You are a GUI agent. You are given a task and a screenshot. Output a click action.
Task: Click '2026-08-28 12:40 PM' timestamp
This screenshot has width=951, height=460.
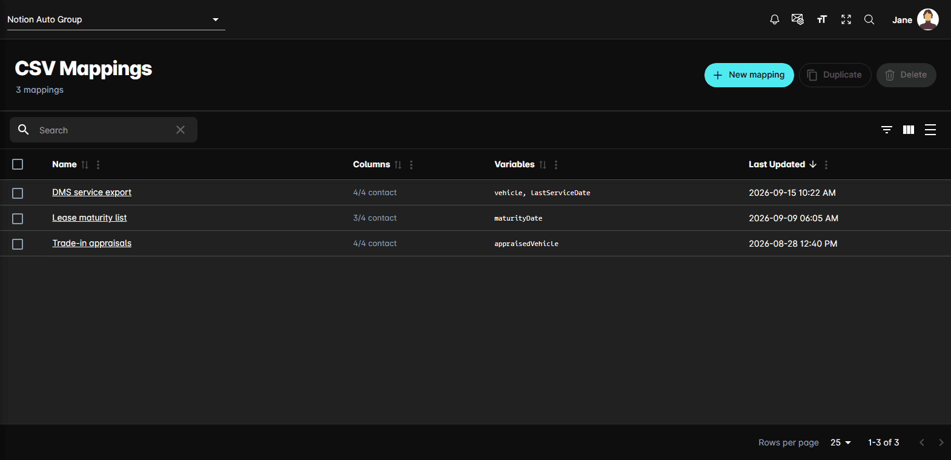(793, 244)
